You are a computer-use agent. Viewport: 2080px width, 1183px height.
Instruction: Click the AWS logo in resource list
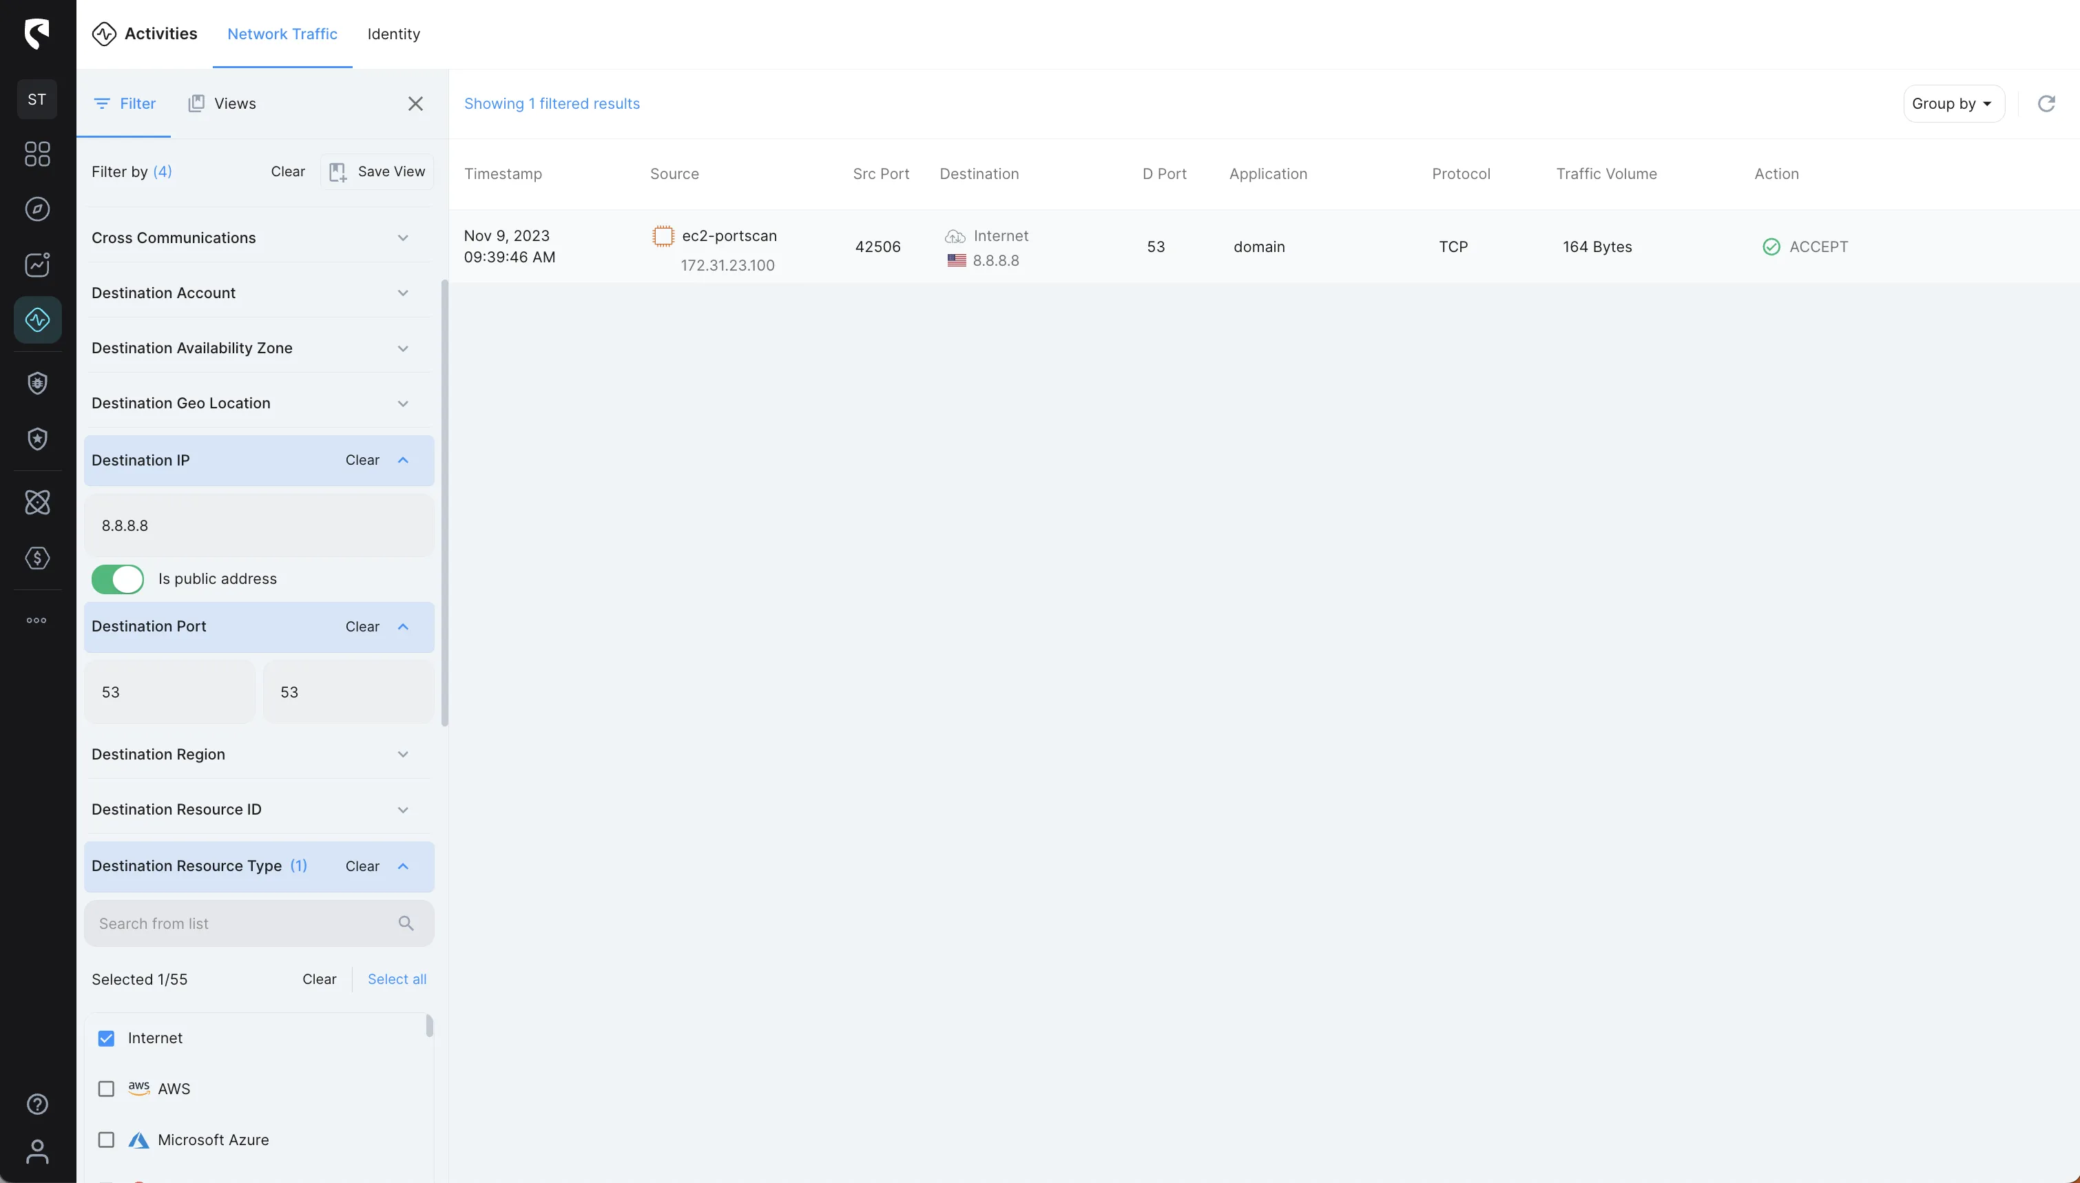point(139,1088)
